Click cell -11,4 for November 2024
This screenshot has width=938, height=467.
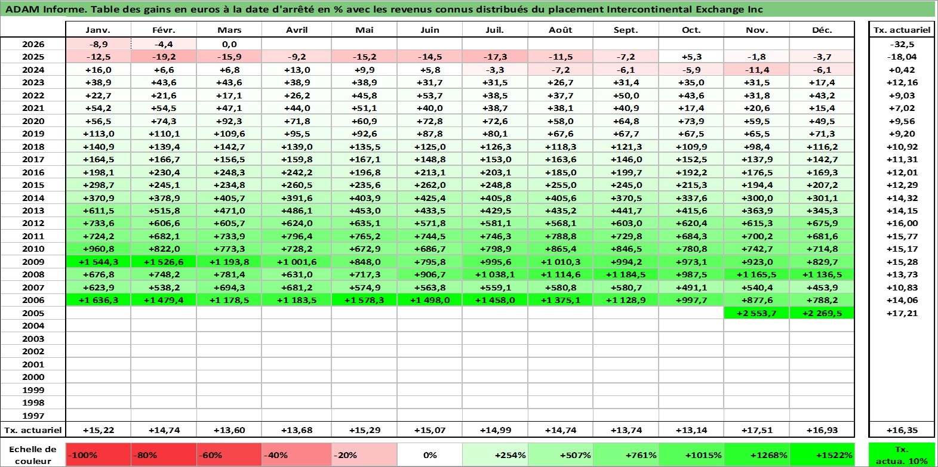[x=756, y=70]
